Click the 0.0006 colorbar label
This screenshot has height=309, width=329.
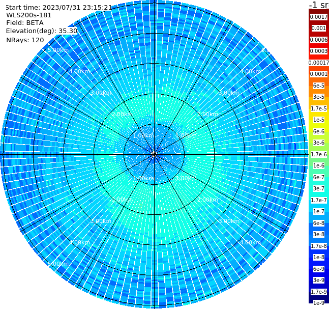319,40
